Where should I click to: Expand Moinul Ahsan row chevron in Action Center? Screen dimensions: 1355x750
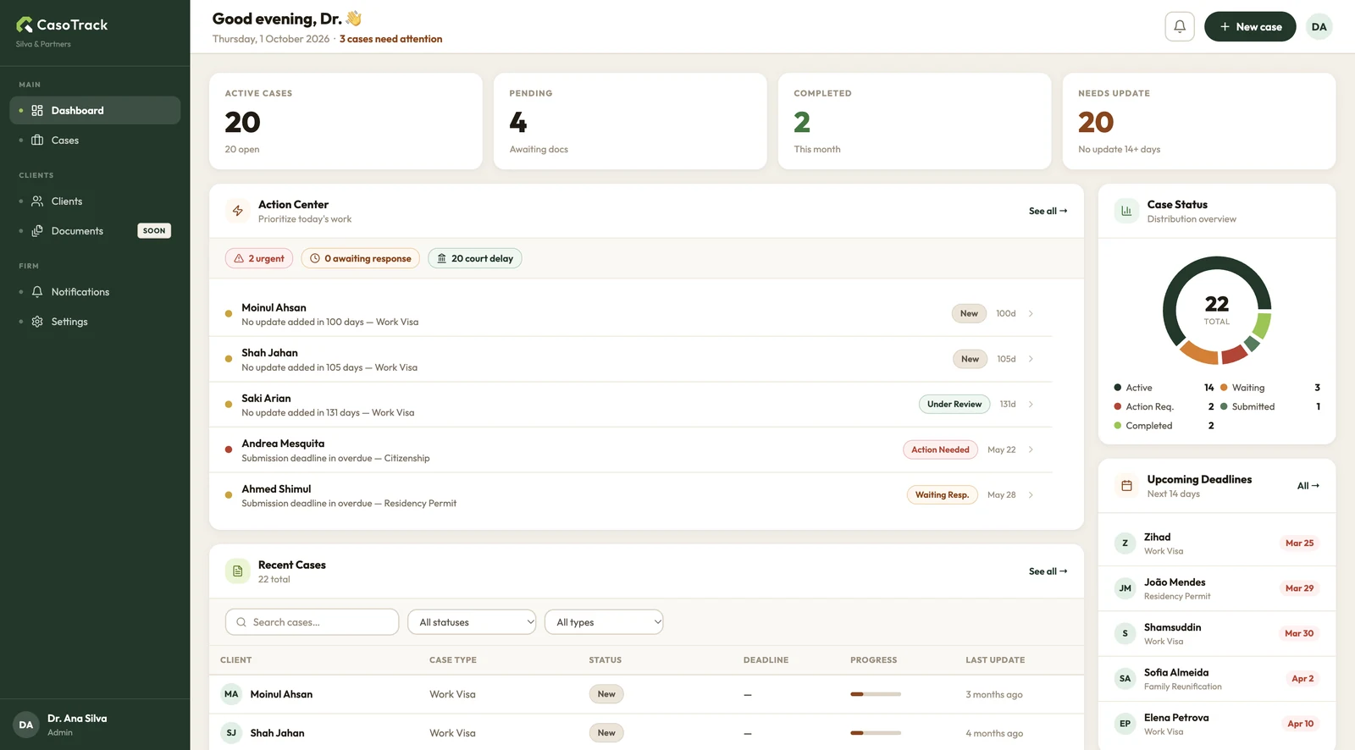click(1031, 314)
